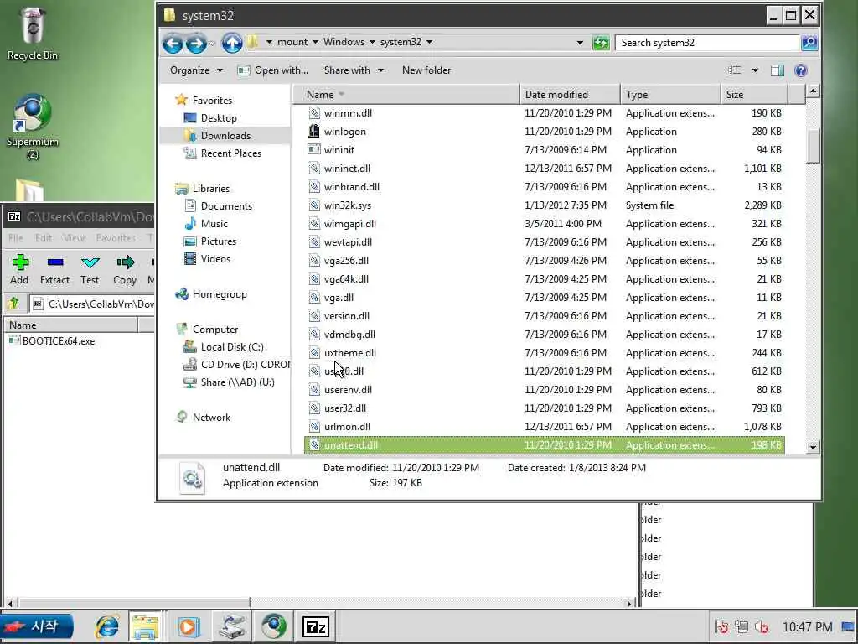Open Documents library

[226, 206]
